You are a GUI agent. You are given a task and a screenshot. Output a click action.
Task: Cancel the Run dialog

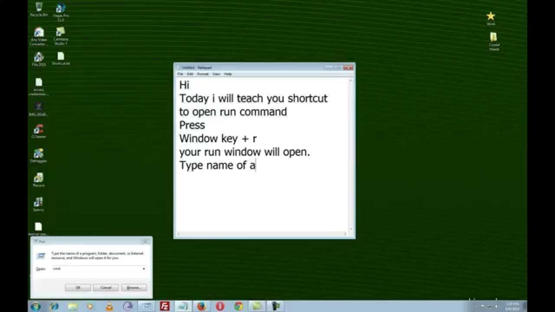click(x=106, y=287)
